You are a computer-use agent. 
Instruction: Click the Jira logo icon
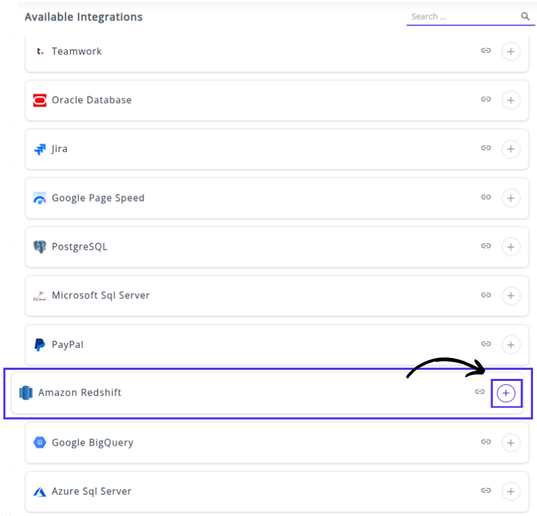pyautogui.click(x=40, y=149)
